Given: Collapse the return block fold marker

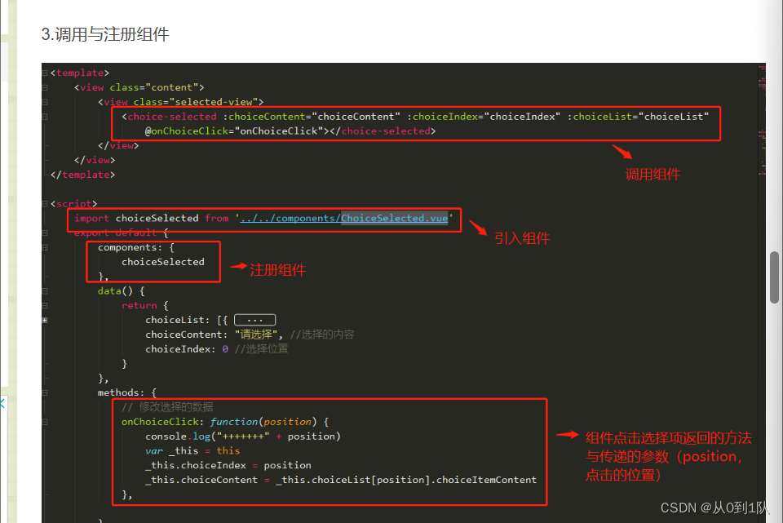Looking at the screenshot, I should [x=45, y=305].
